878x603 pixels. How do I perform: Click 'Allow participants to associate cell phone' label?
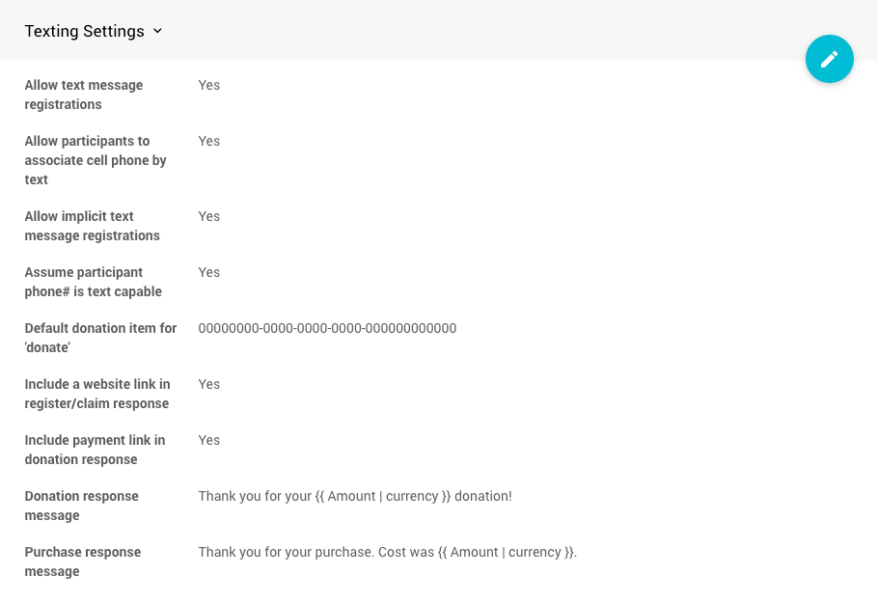[96, 160]
